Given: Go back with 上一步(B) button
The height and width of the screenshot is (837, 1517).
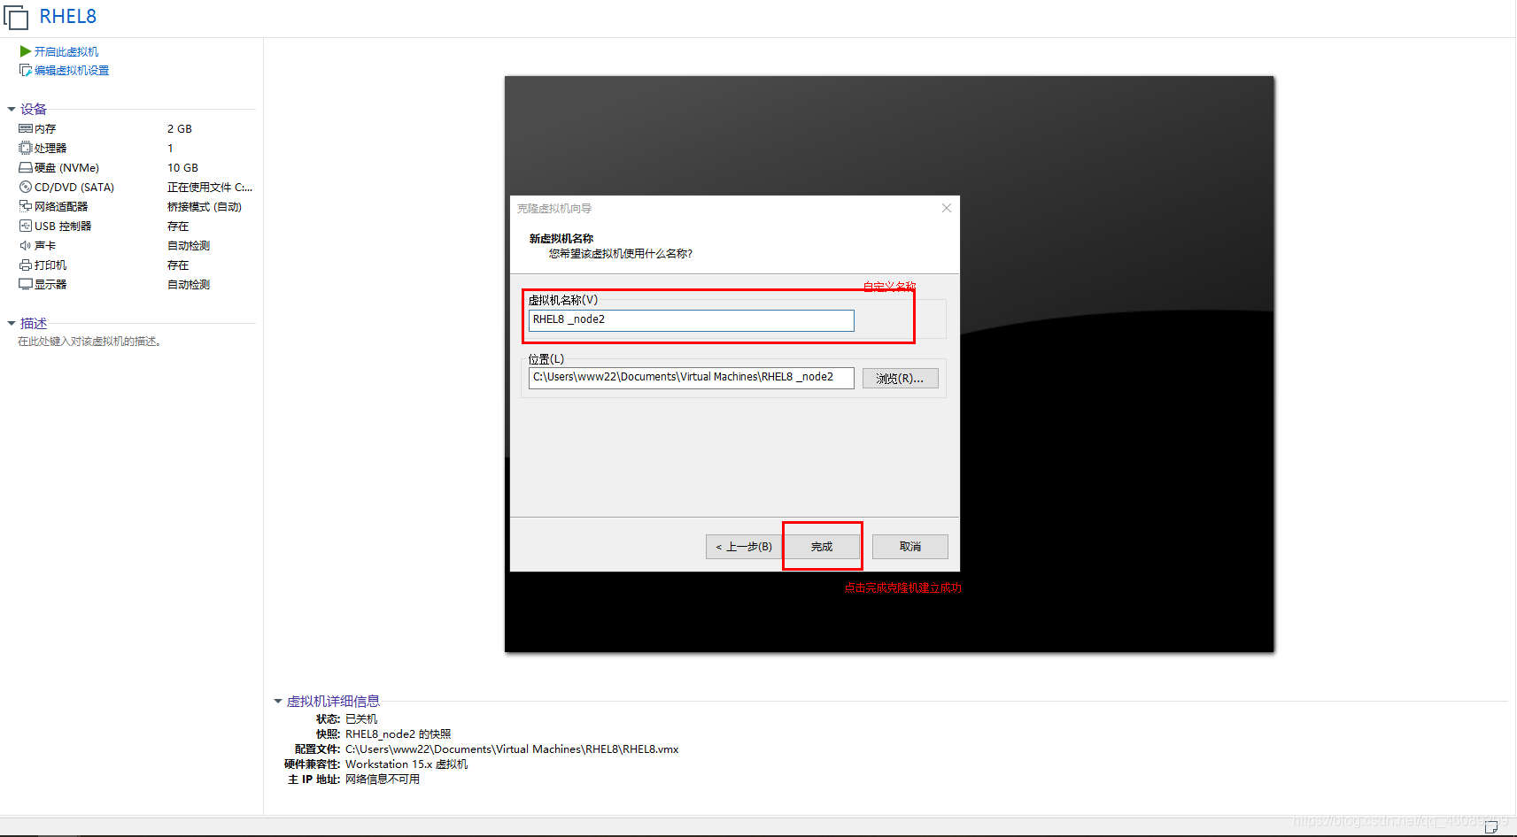Looking at the screenshot, I should point(743,546).
